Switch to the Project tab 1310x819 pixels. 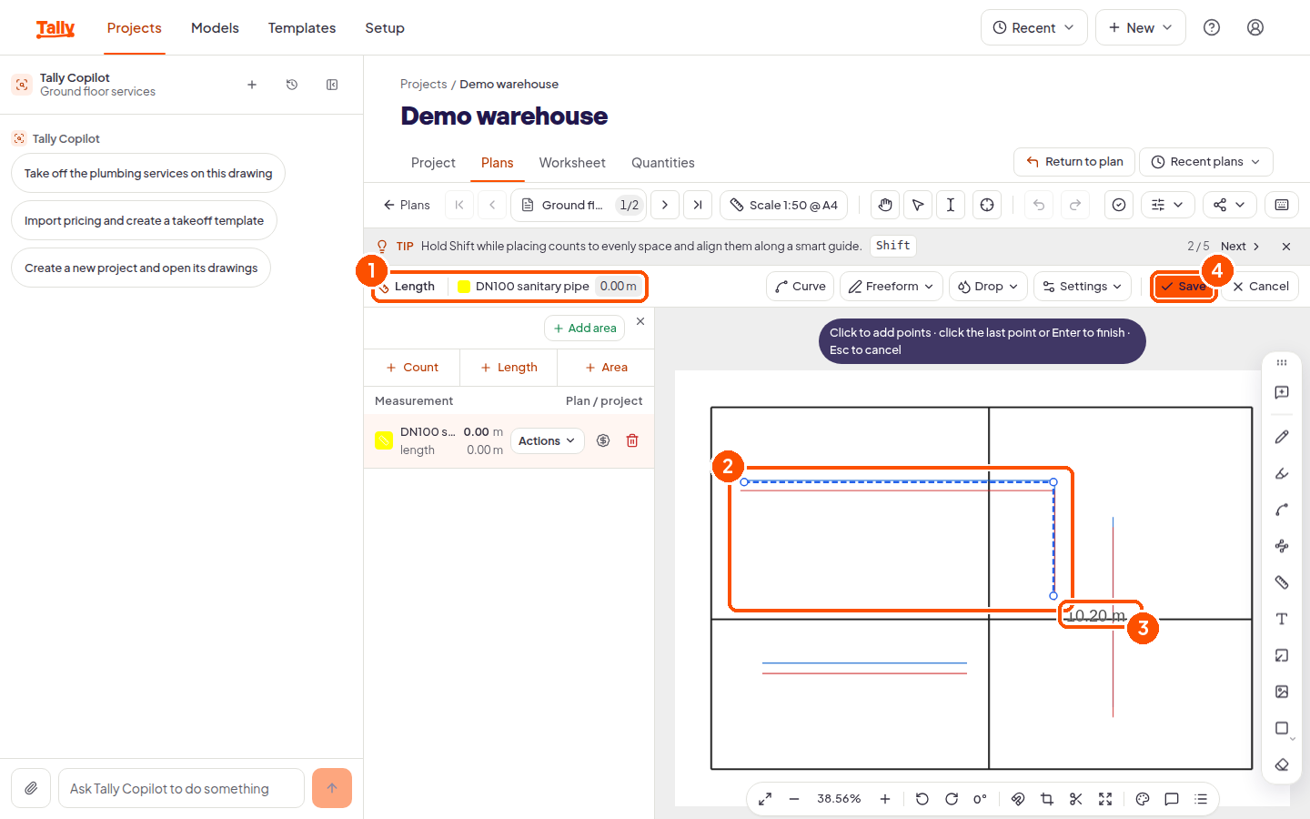click(x=433, y=163)
